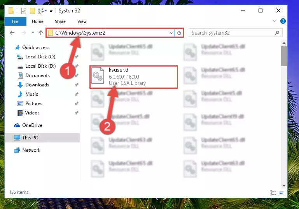The height and width of the screenshot is (209, 299).
Task: Select Network in navigation pane
Action: pyautogui.click(x=31, y=150)
